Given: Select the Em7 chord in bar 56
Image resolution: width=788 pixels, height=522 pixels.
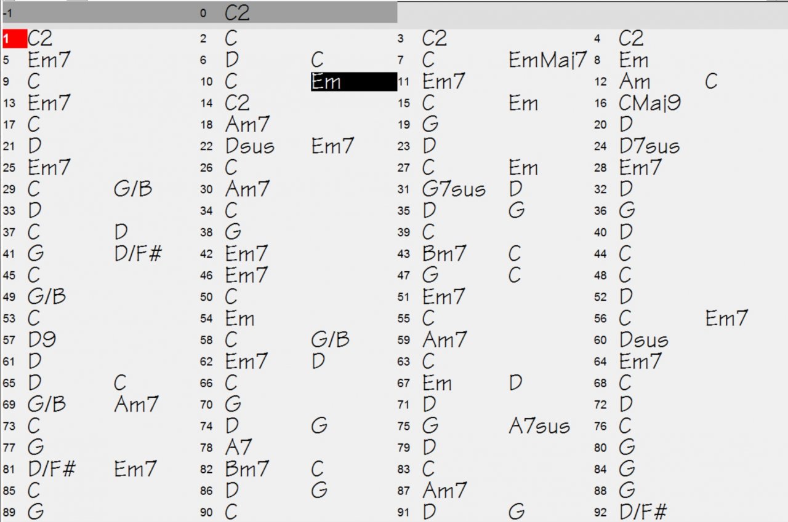Looking at the screenshot, I should pos(726,318).
